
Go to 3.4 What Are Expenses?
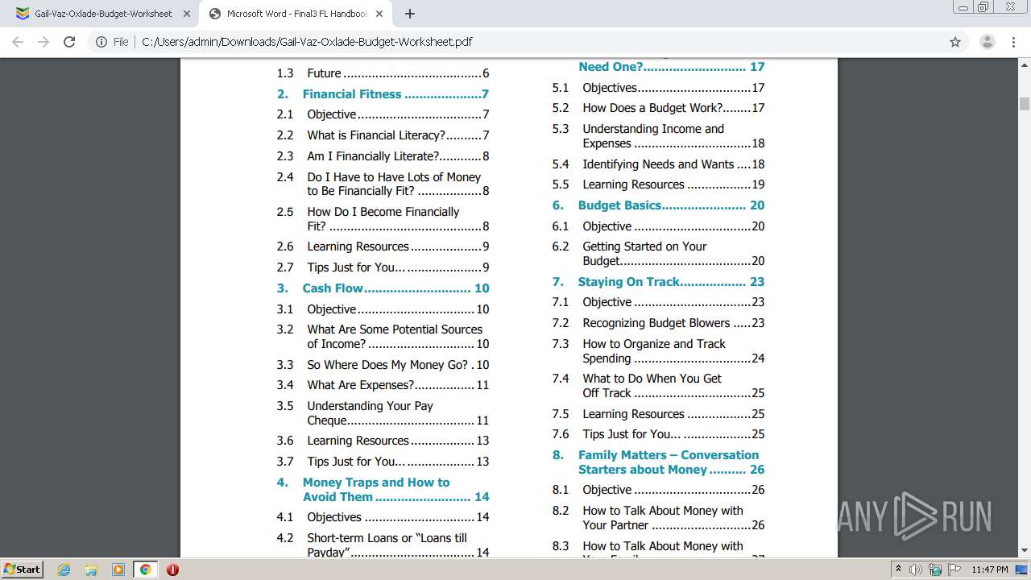click(383, 385)
